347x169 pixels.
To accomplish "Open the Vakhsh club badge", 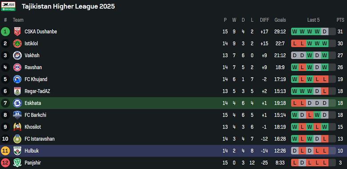I will pyautogui.click(x=17, y=55).
